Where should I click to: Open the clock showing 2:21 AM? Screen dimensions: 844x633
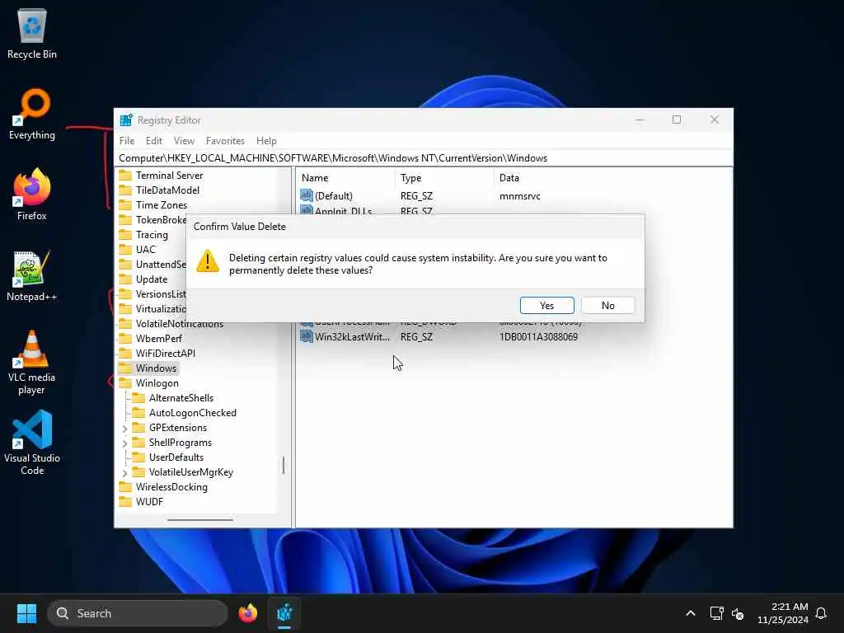pyautogui.click(x=783, y=613)
